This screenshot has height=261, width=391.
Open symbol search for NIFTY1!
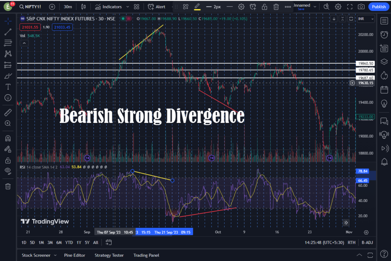pos(30,7)
